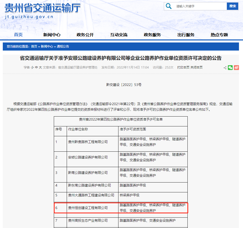Click the 贵州省交通运输厅 site logo
This screenshot has height=228, width=243.
click(x=43, y=8)
